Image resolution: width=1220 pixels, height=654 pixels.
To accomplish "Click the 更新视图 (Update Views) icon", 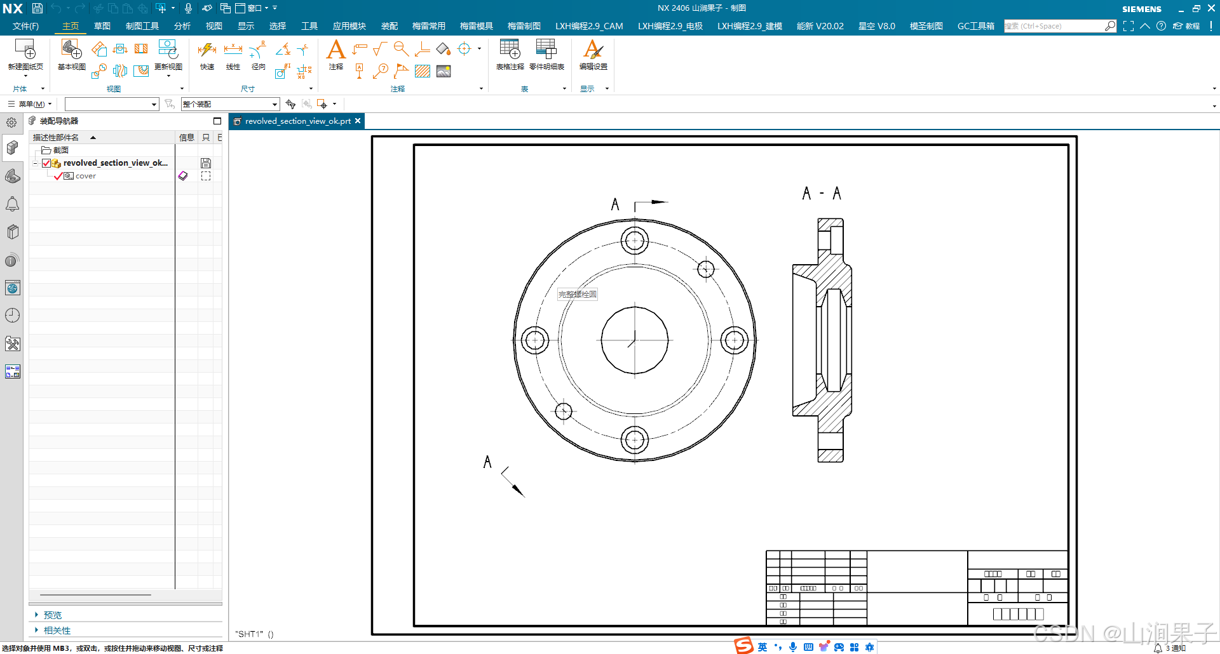I will click(x=168, y=50).
